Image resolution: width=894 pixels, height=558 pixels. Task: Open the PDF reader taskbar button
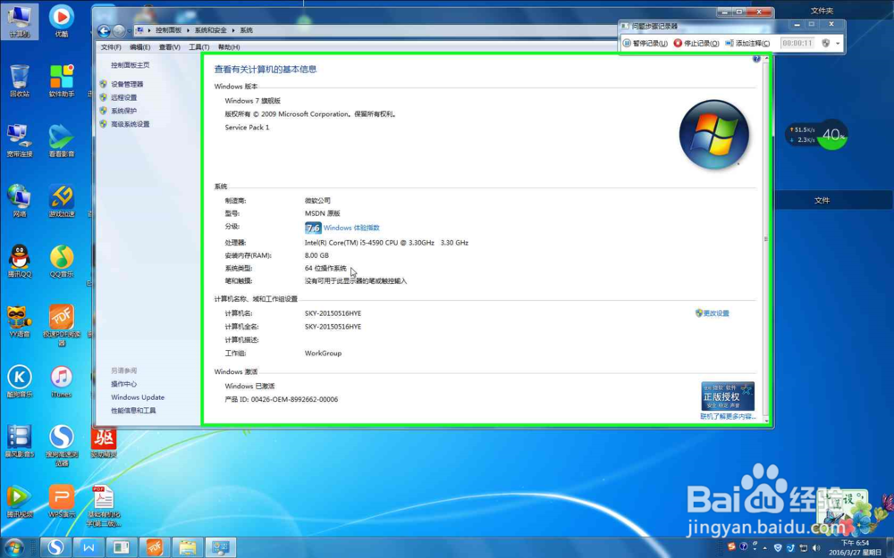tap(155, 548)
